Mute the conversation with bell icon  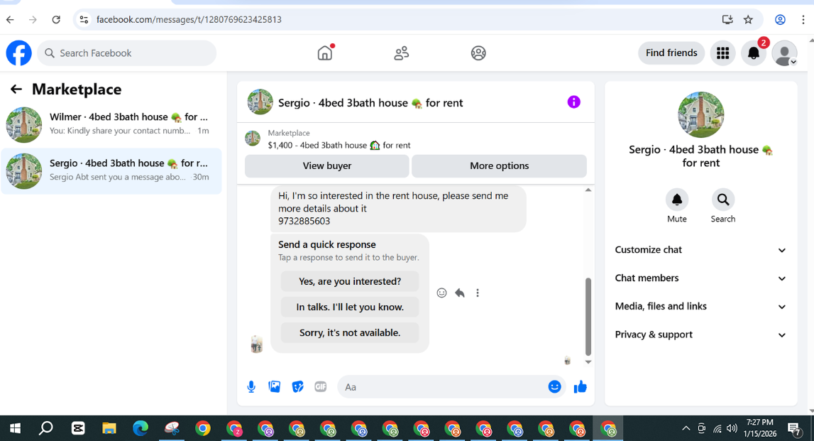(677, 200)
